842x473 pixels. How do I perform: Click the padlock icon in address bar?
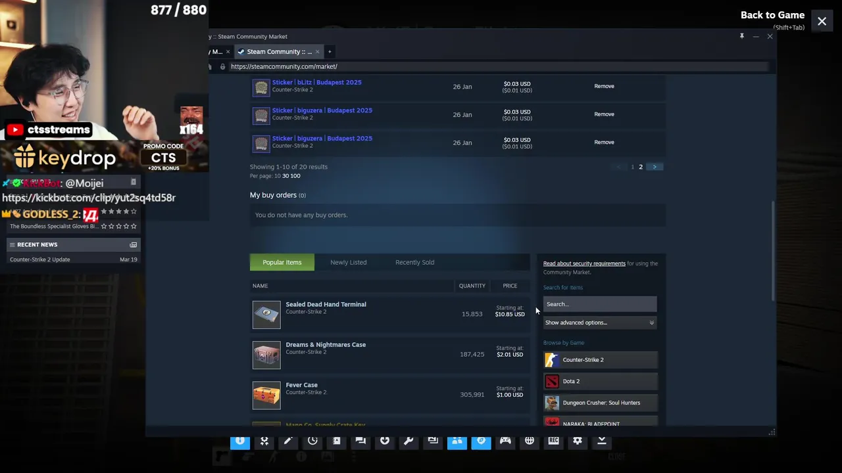tap(222, 66)
